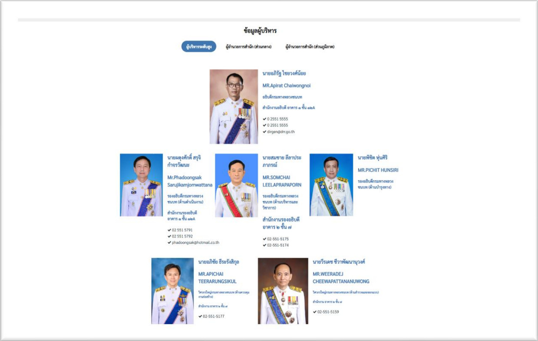Screen dimensions: 538x341
Task: Select the ผู้บริหารระดับสูง tab
Action: (198, 46)
